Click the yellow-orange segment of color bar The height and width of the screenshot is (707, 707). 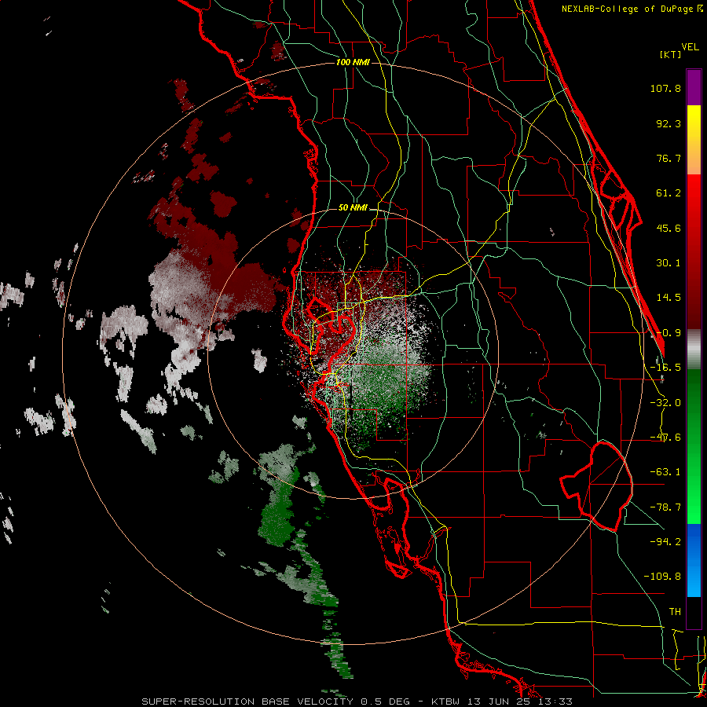(x=694, y=140)
